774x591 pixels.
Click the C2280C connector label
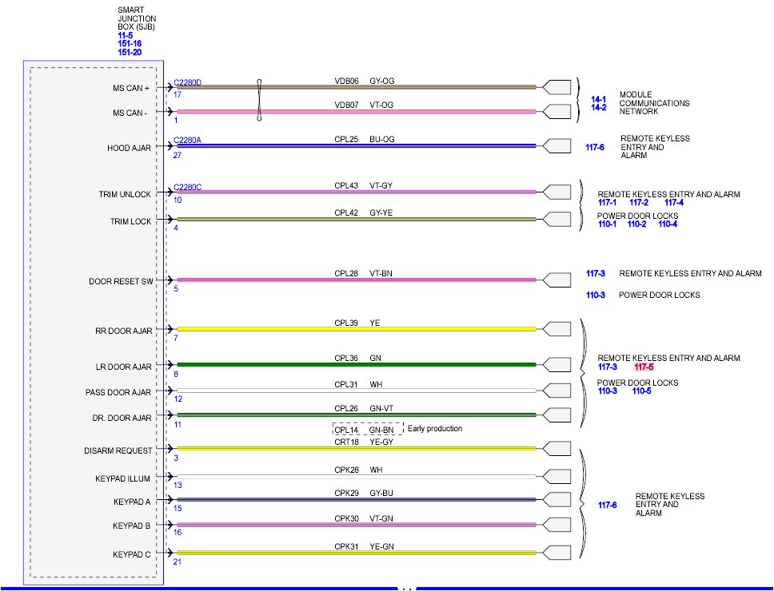coord(187,186)
